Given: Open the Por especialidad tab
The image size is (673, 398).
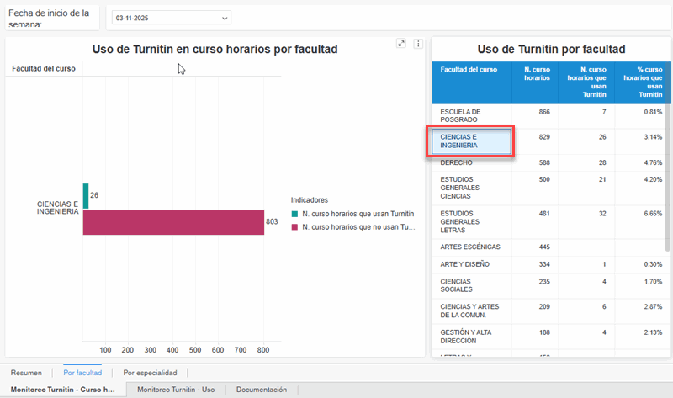Looking at the screenshot, I should [x=150, y=372].
